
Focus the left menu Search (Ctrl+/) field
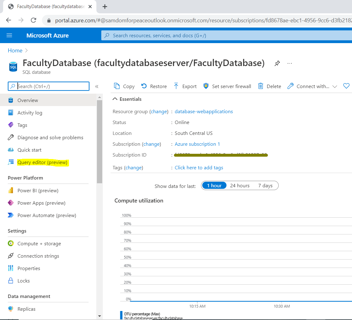point(48,86)
